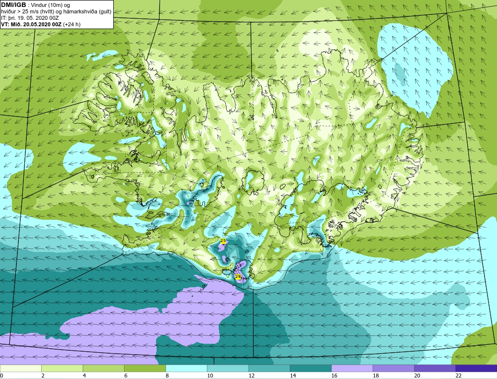Click the yellow gust label "28"
Screen dimensions: 497x379
[238, 276]
